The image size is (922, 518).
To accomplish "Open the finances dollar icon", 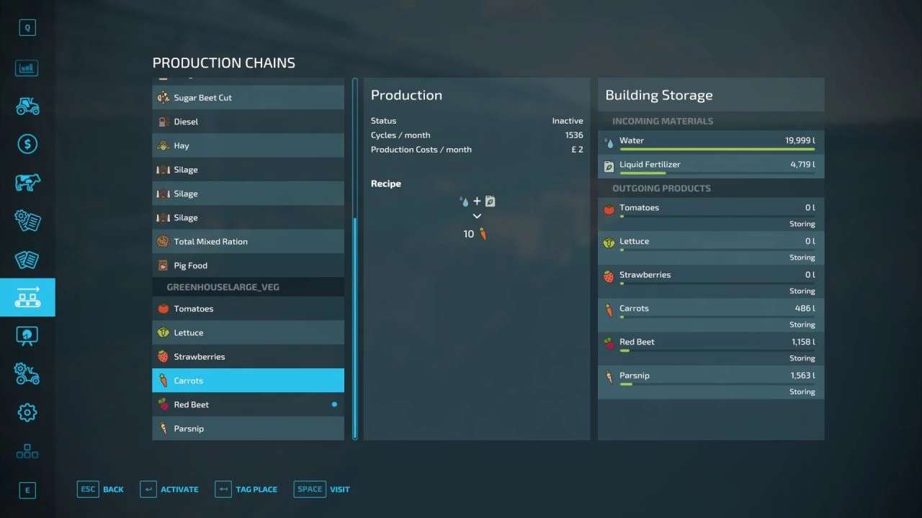I will [x=27, y=145].
